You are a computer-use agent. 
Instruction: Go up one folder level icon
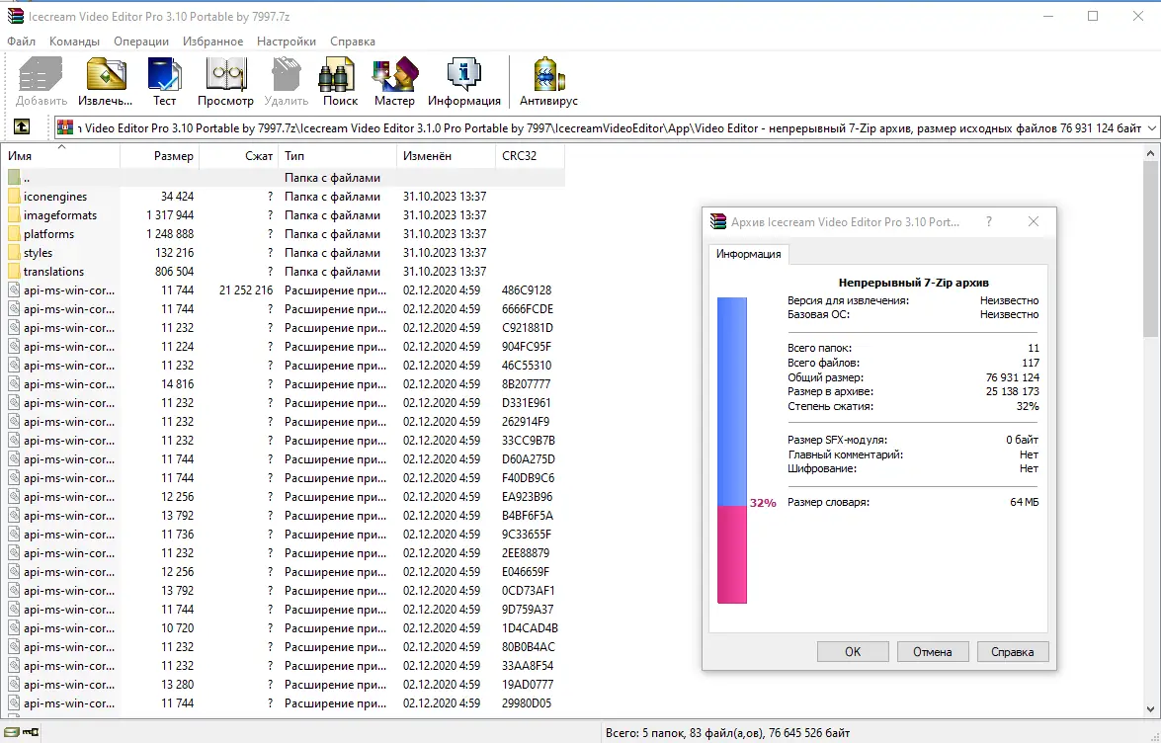(x=22, y=127)
